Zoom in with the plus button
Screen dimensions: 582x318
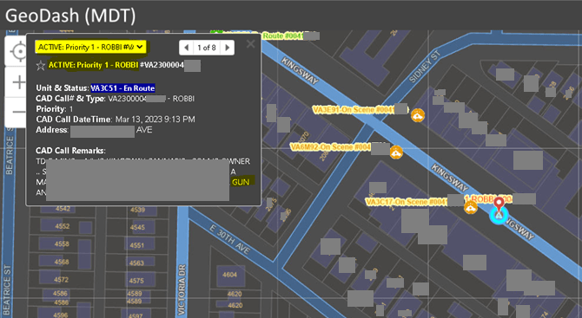tap(18, 81)
